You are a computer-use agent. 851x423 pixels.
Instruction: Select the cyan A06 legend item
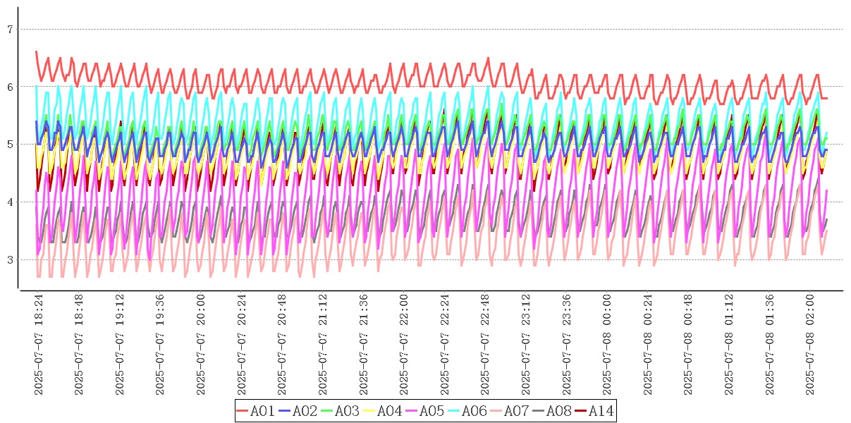pos(467,411)
